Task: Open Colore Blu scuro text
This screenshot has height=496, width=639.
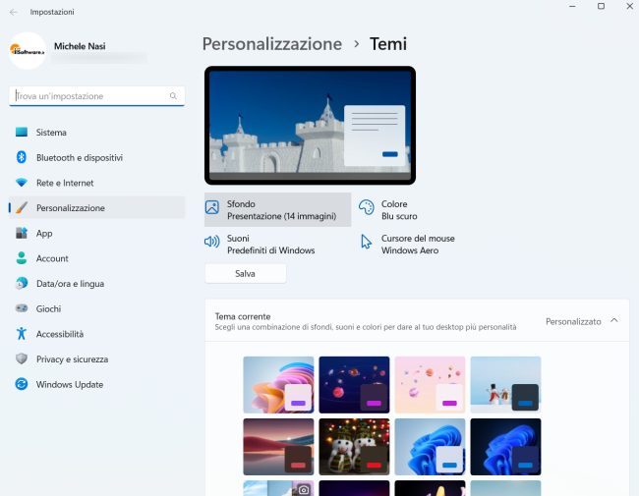Action: point(399,210)
